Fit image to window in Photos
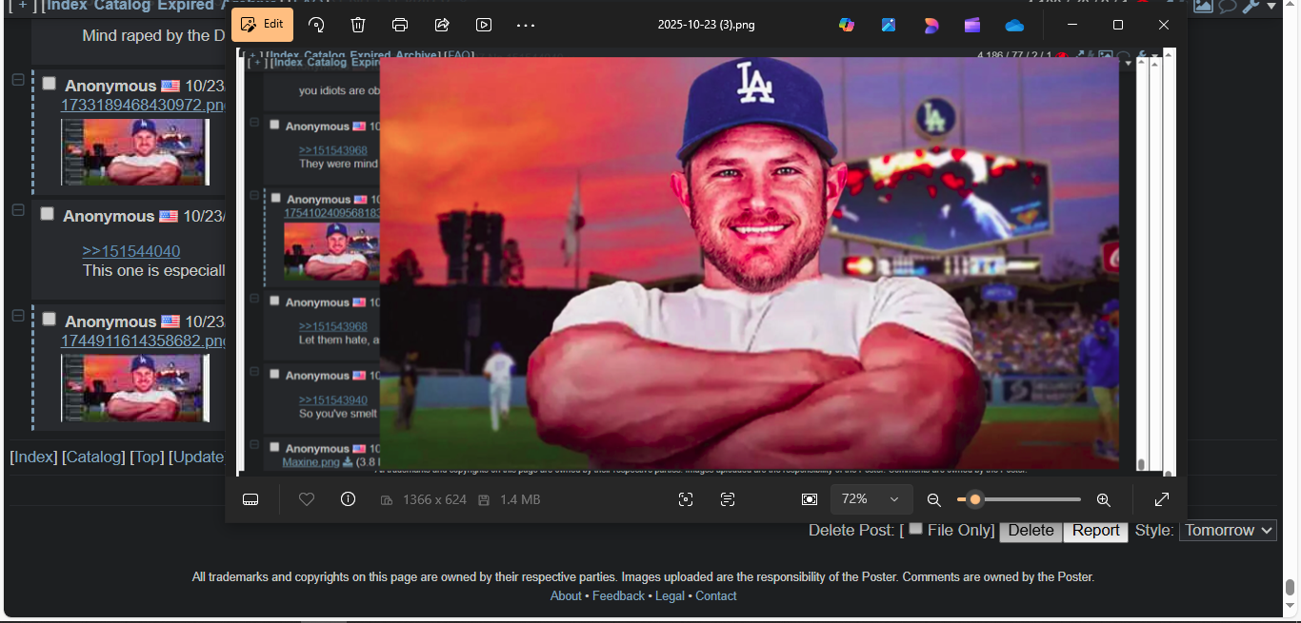 click(810, 499)
